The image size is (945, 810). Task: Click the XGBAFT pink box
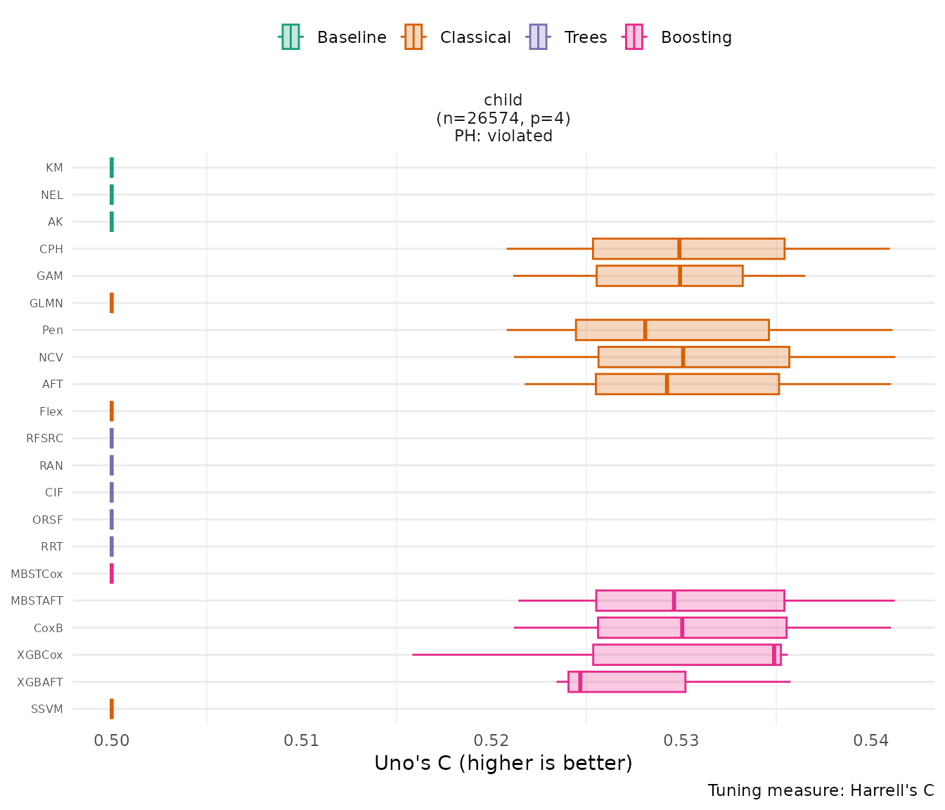pos(633,681)
